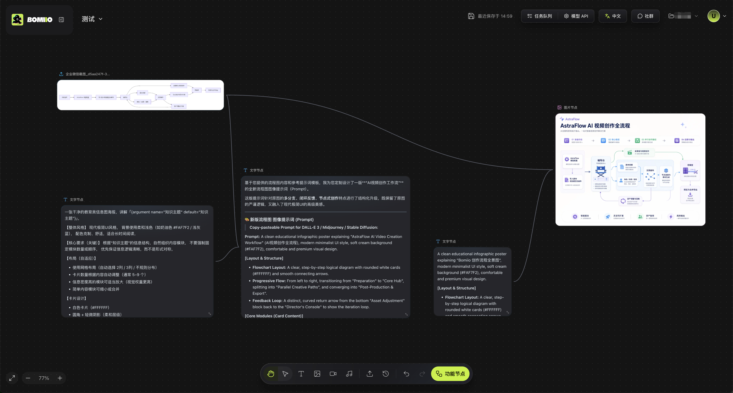
Task: Click the text starting 一张干净的教育类信息图海报
Action: 136,215
